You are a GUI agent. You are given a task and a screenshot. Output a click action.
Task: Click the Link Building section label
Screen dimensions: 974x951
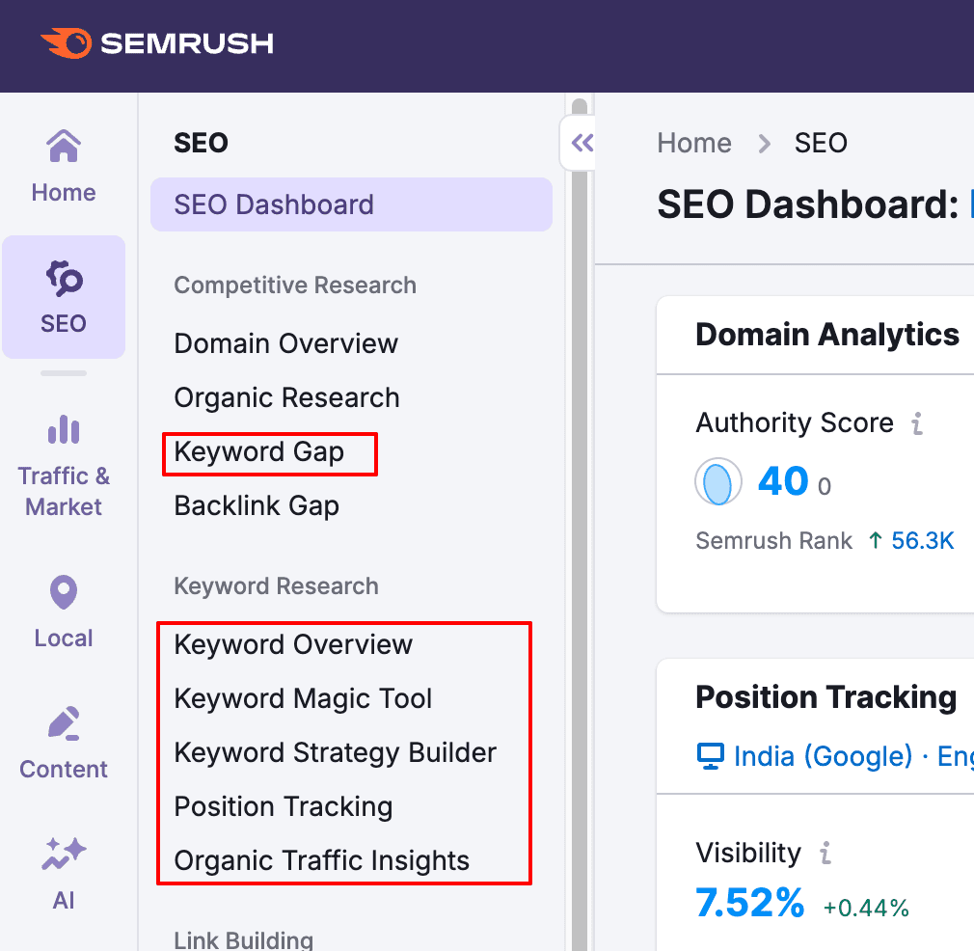tap(243, 939)
